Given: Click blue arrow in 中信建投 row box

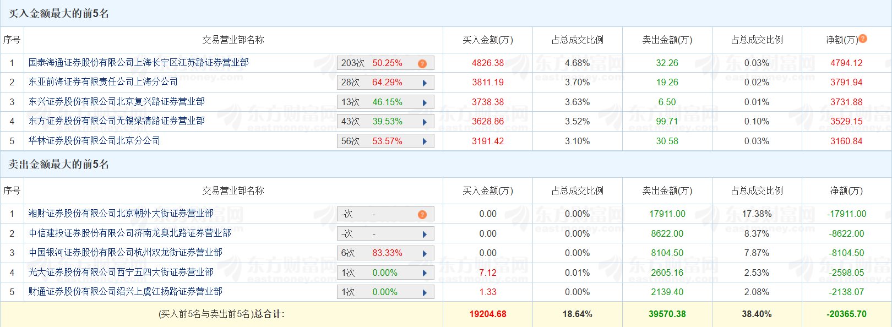Looking at the screenshot, I should [425, 235].
